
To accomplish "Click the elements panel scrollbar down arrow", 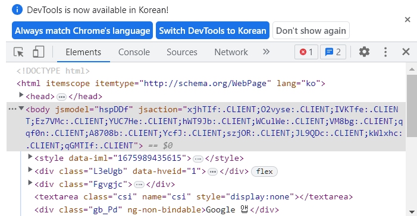I will tap(412, 212).
